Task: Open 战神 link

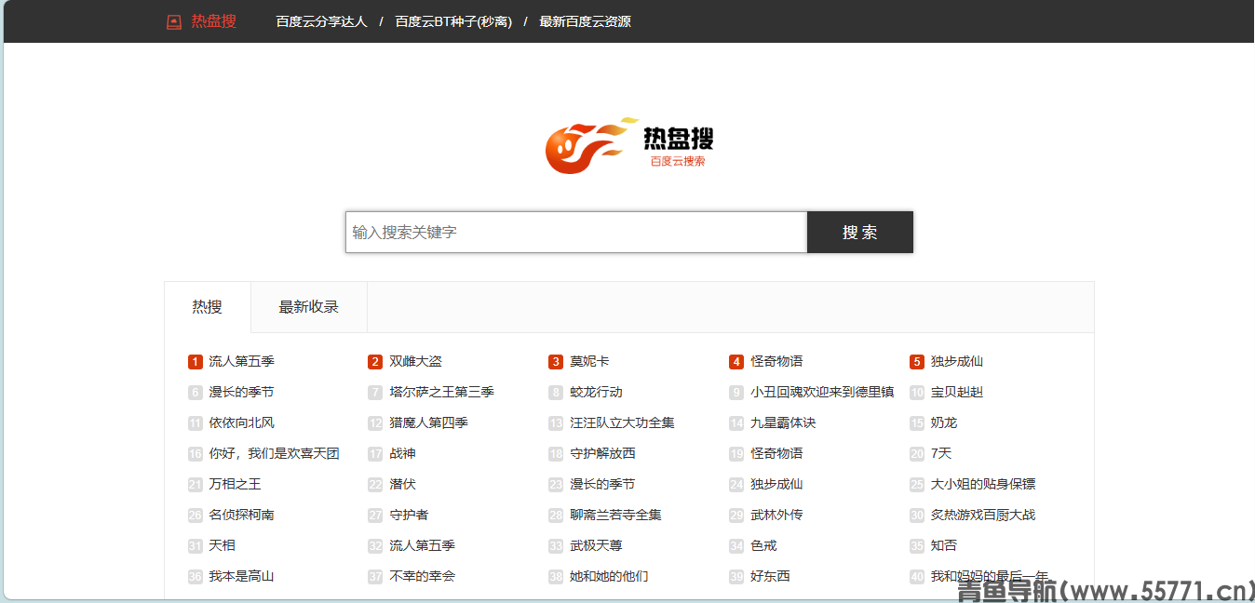Action: [402, 453]
